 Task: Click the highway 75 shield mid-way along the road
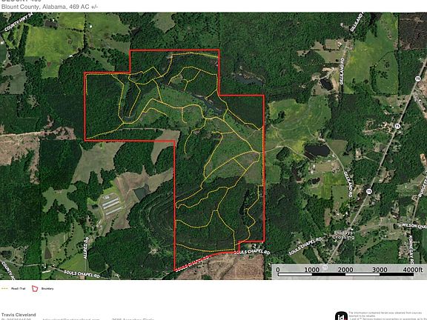[x=397, y=126]
